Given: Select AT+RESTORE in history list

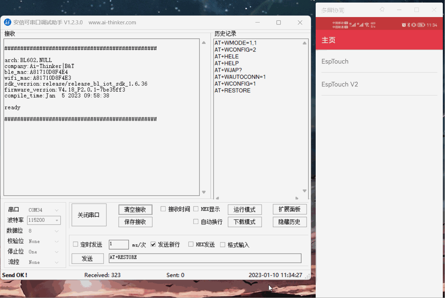Looking at the screenshot, I should click(x=232, y=90).
